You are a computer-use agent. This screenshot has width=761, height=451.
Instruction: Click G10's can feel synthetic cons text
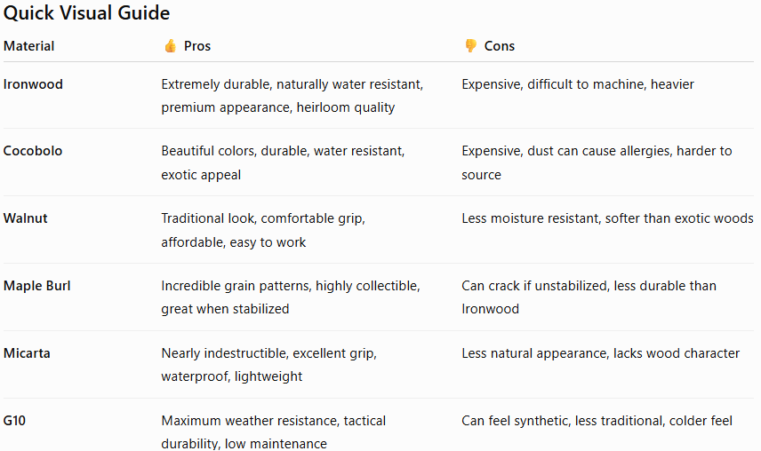coord(597,421)
